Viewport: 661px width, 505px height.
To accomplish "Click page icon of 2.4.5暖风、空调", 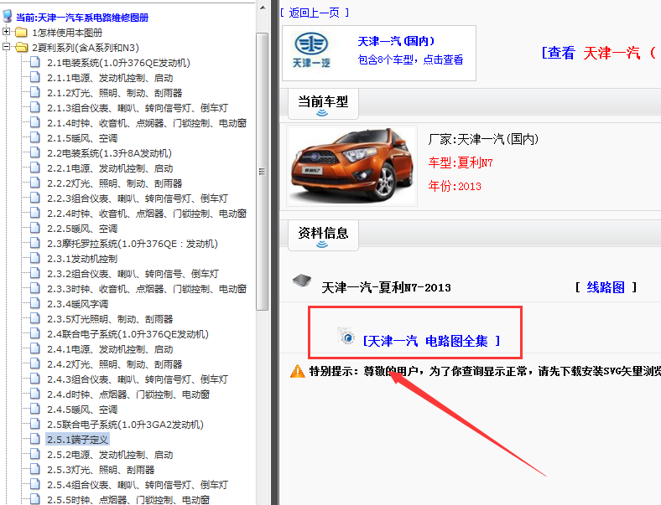I will click(x=35, y=409).
